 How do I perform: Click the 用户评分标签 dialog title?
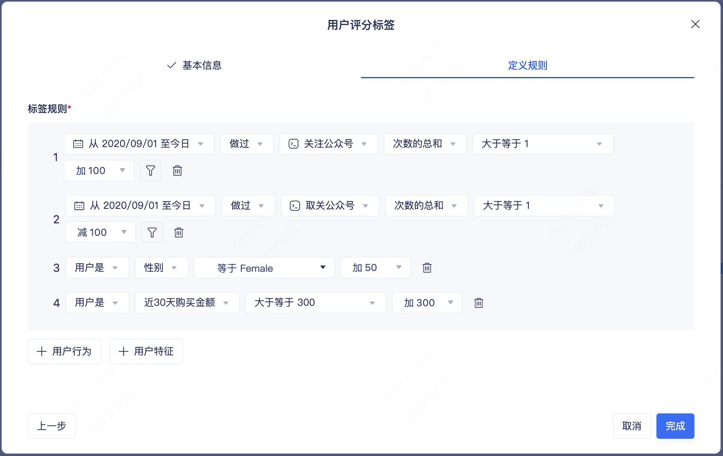(361, 25)
